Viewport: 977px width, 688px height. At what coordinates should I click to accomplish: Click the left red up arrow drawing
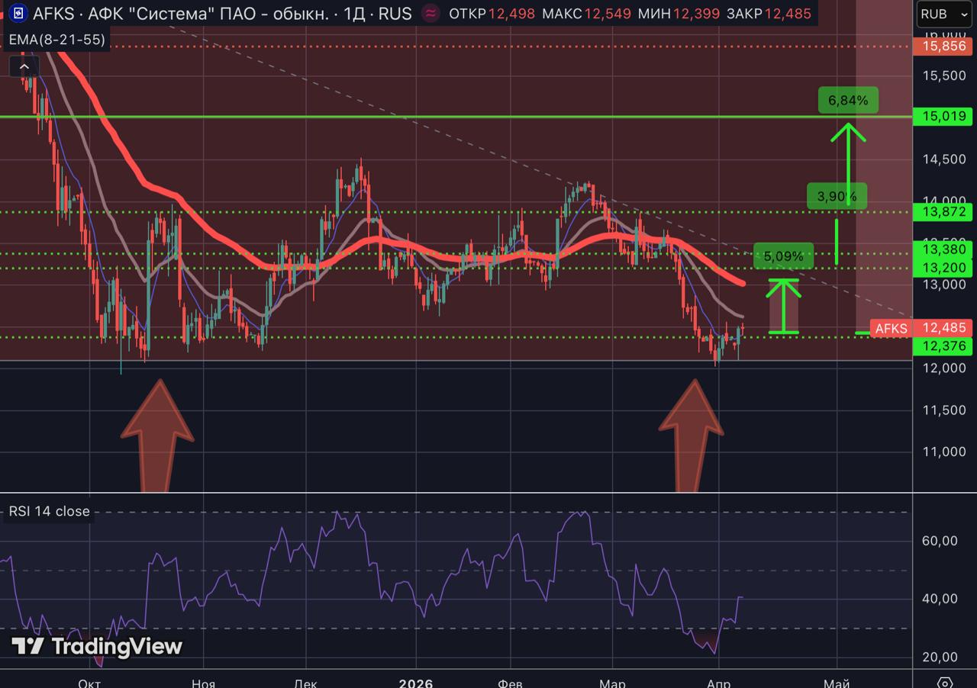(157, 433)
